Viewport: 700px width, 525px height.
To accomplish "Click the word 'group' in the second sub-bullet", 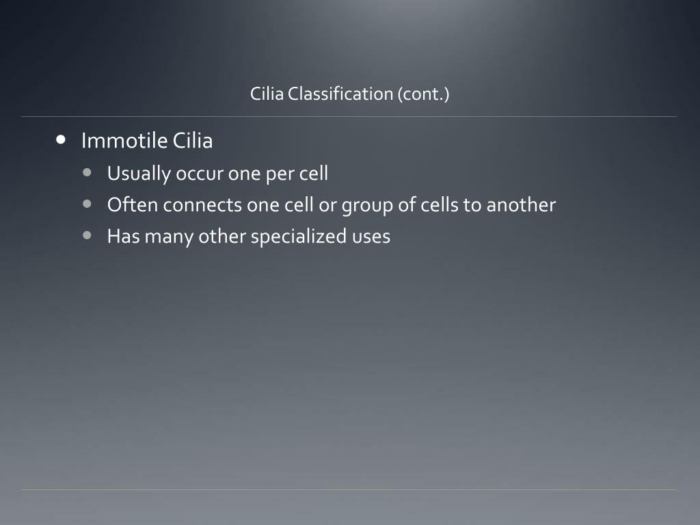I will click(367, 206).
